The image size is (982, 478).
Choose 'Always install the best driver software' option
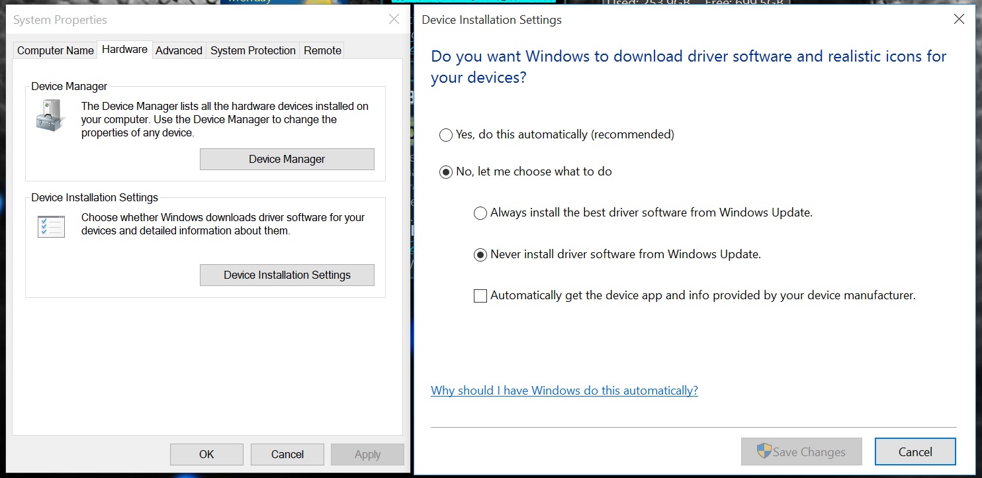tap(643, 213)
